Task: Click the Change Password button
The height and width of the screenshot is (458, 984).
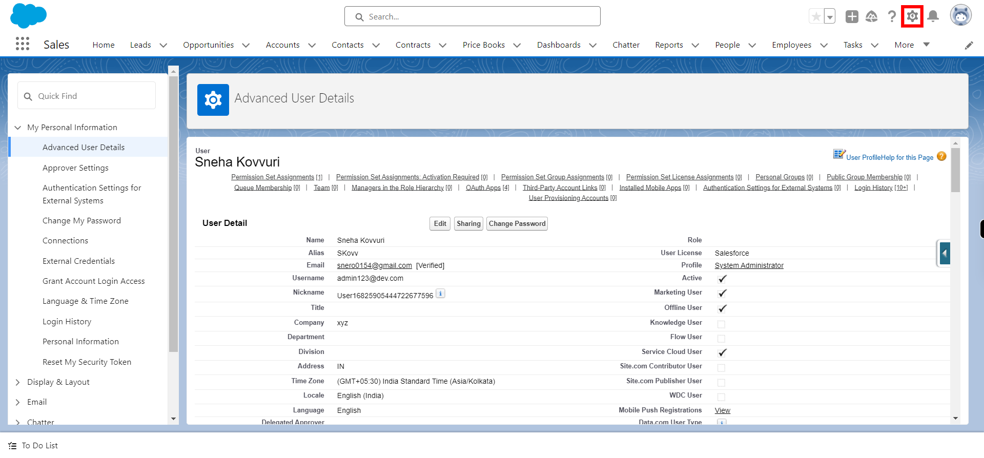Action: point(517,224)
